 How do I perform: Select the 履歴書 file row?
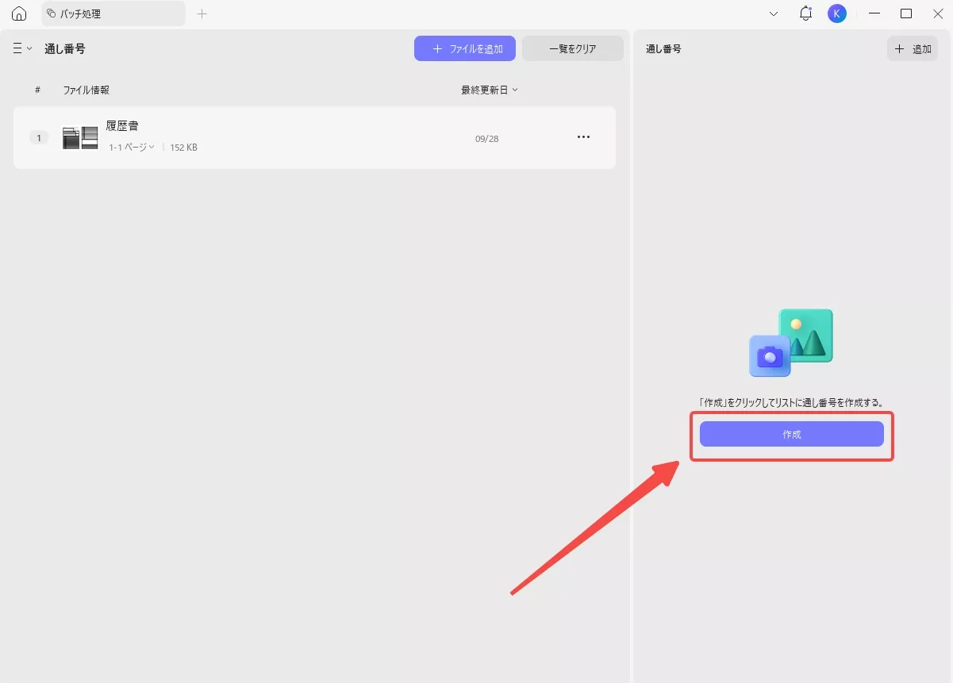click(317, 137)
